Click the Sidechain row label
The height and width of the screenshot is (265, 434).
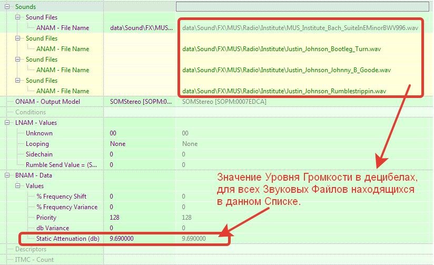click(40, 154)
